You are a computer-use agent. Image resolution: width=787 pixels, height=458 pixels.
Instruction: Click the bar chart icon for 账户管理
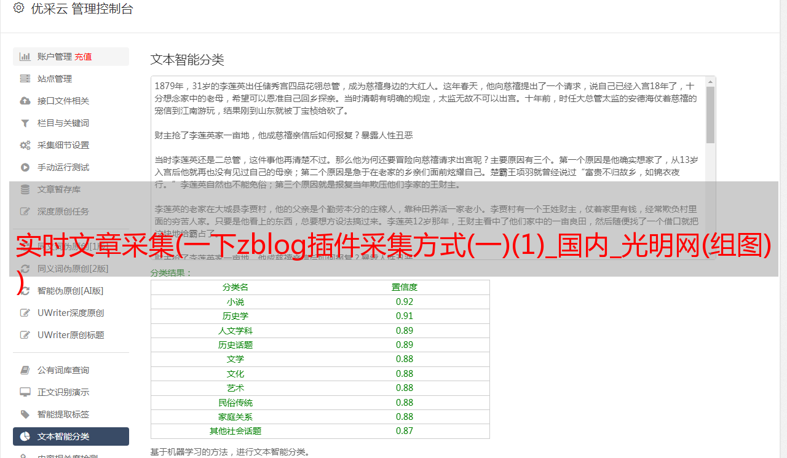(25, 57)
